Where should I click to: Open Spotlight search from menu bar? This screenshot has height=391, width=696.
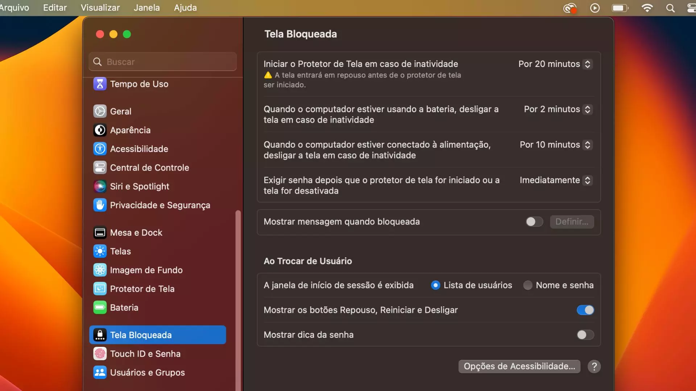(671, 8)
